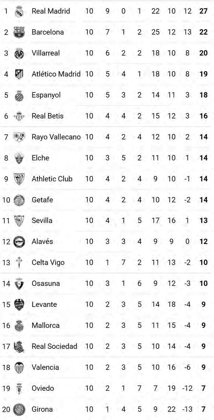
Task: Select Real Sociedad's points total 9
Action: 203,346
